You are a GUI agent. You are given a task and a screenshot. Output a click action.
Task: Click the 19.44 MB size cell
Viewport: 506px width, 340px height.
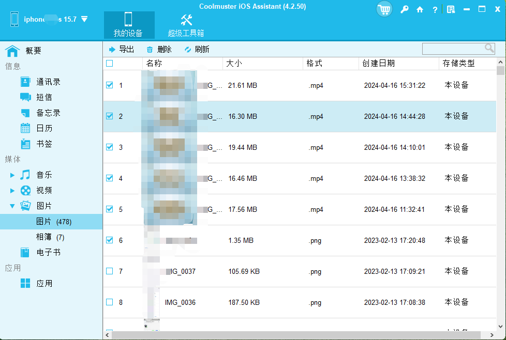(242, 147)
